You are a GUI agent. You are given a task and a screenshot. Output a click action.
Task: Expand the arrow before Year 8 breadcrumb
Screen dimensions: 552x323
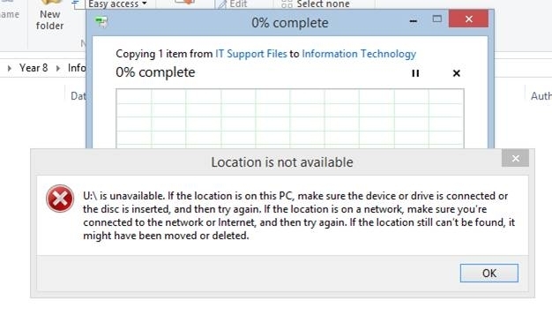click(10, 68)
